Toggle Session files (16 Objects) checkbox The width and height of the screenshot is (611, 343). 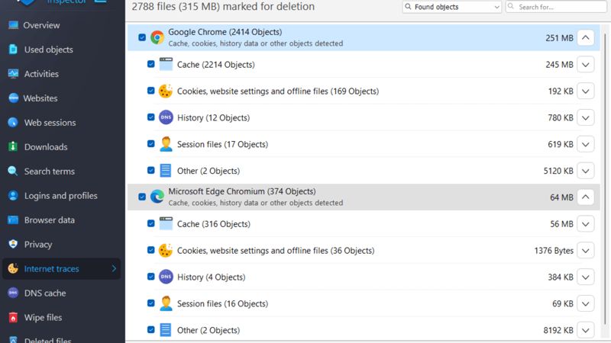[x=150, y=303]
